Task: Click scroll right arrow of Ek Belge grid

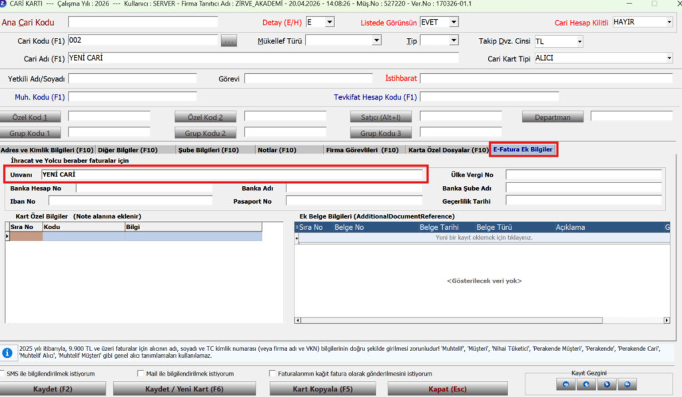Action: click(666, 320)
